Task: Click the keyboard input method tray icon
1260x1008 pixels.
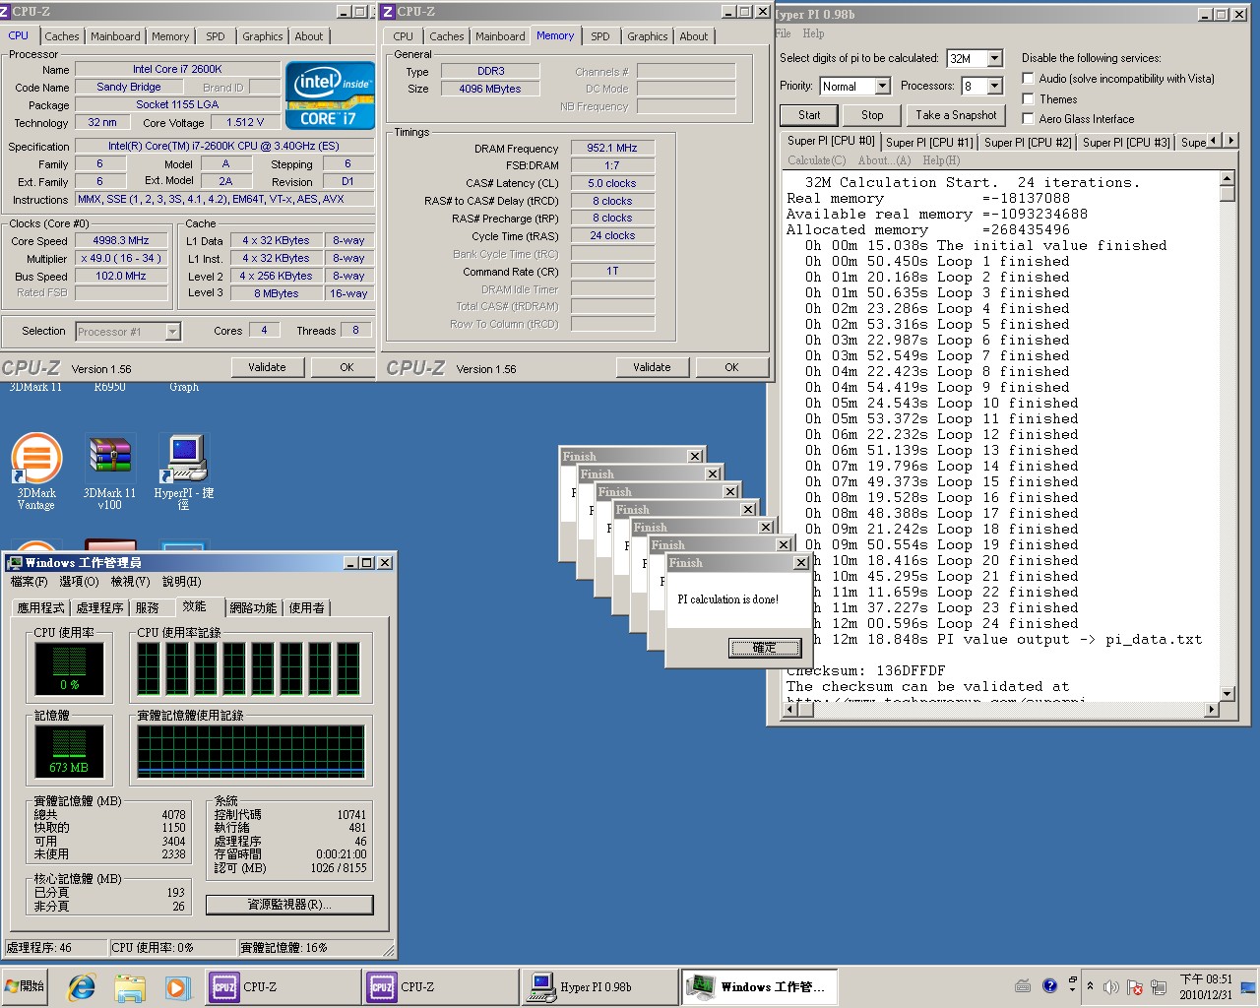Action: 1023,985
